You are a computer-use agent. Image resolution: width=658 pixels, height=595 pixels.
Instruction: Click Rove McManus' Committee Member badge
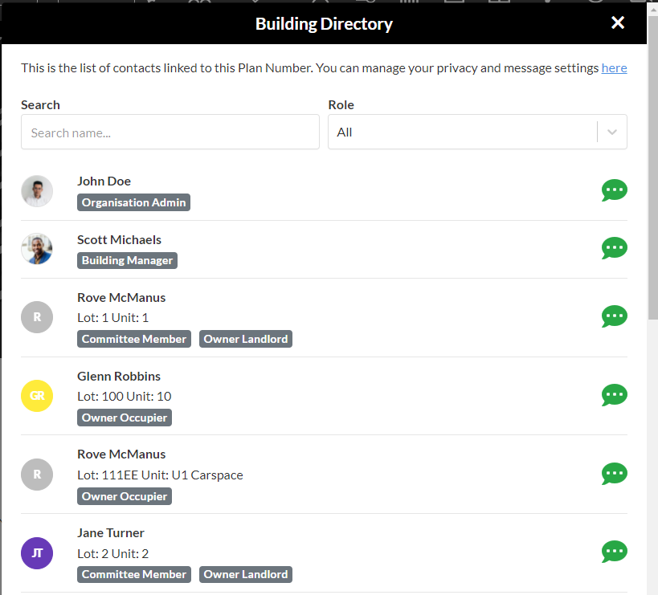click(x=134, y=339)
